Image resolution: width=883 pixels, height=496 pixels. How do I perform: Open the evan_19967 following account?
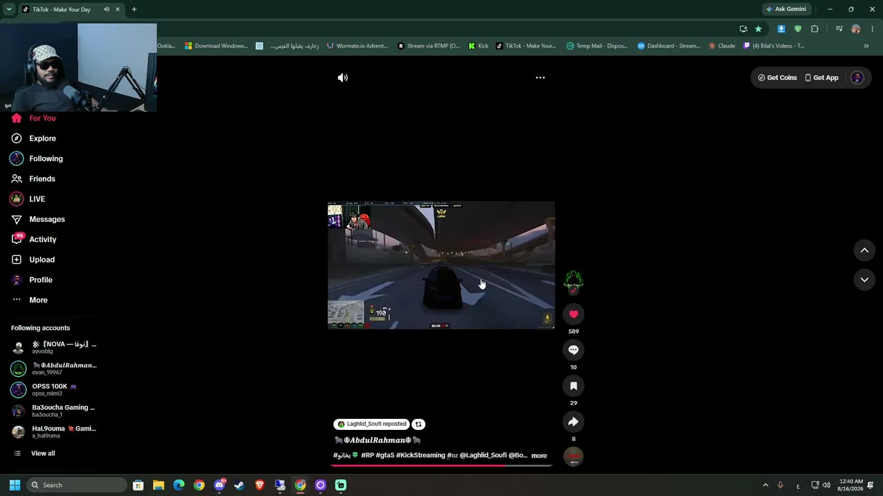(x=54, y=369)
